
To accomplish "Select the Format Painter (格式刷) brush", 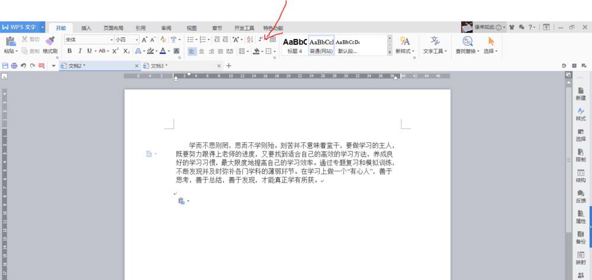I will pos(50,41).
